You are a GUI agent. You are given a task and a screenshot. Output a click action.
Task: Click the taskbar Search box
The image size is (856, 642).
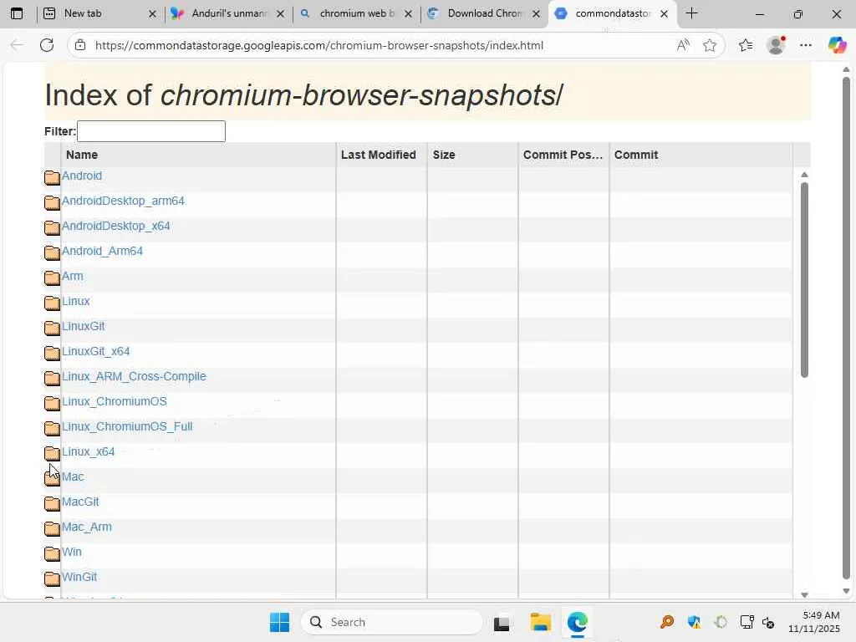pyautogui.click(x=391, y=622)
